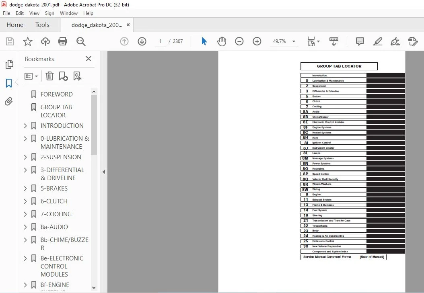Delete selected bookmark with trash icon

click(x=49, y=76)
